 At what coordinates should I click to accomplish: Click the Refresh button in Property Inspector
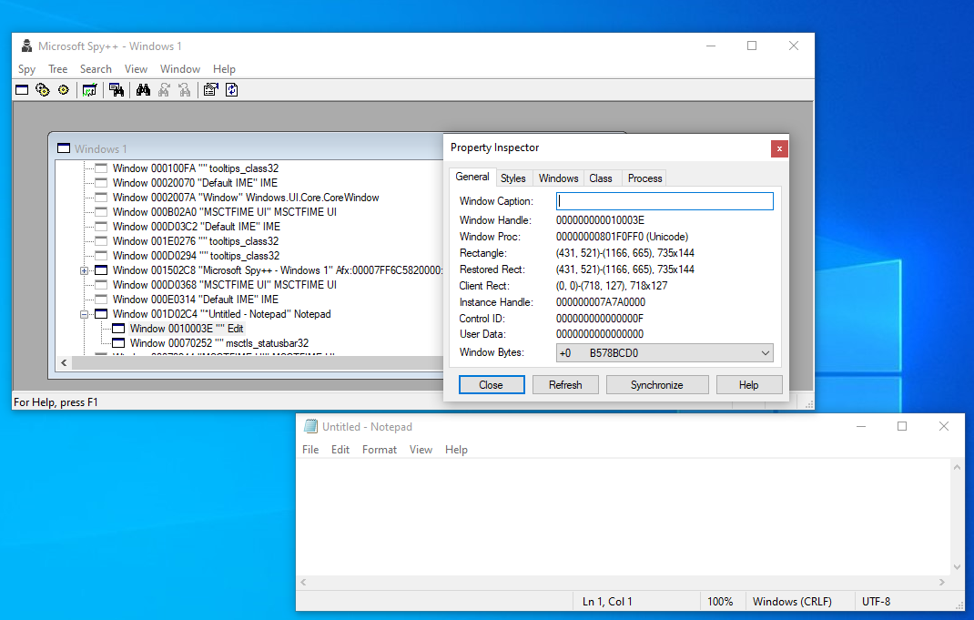click(565, 384)
